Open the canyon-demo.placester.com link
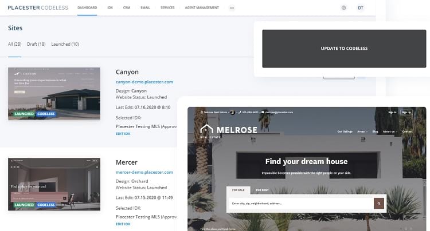The height and width of the screenshot is (231, 430). click(x=144, y=82)
